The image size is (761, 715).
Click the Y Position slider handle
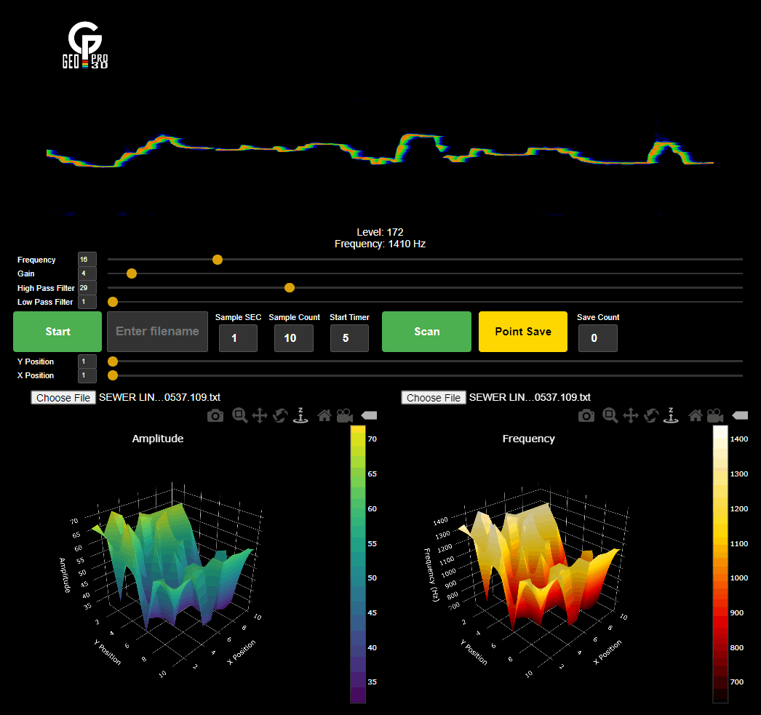(x=113, y=362)
